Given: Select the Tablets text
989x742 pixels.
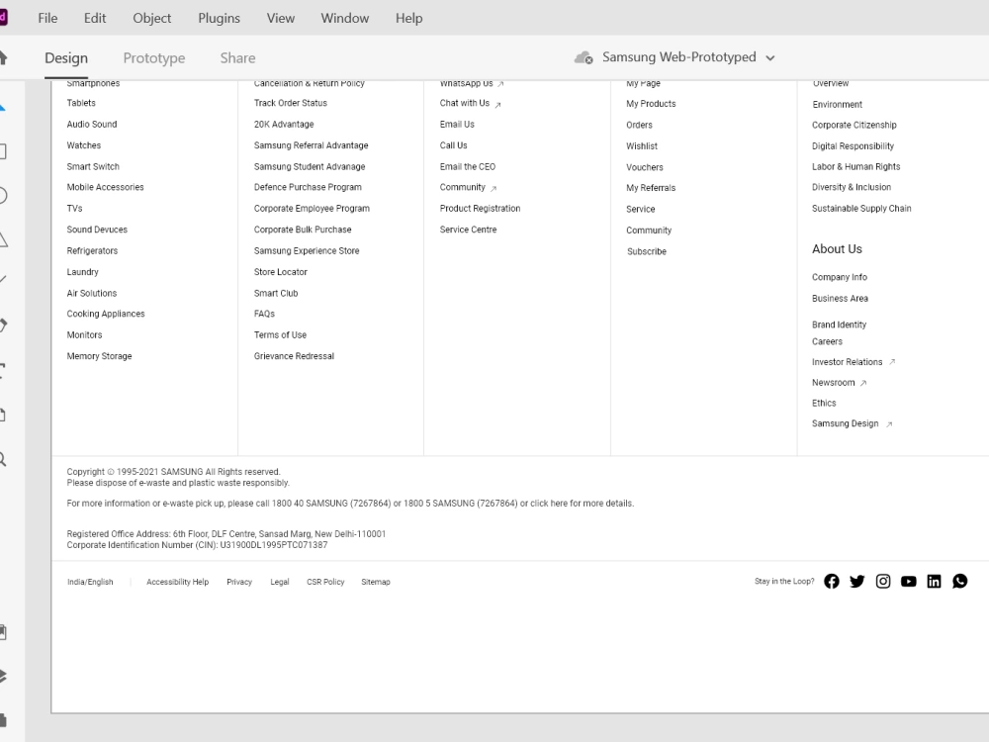Looking at the screenshot, I should [x=81, y=103].
